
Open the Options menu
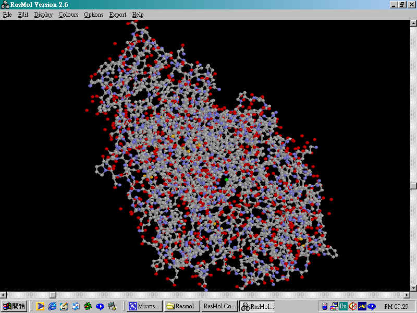coord(94,15)
